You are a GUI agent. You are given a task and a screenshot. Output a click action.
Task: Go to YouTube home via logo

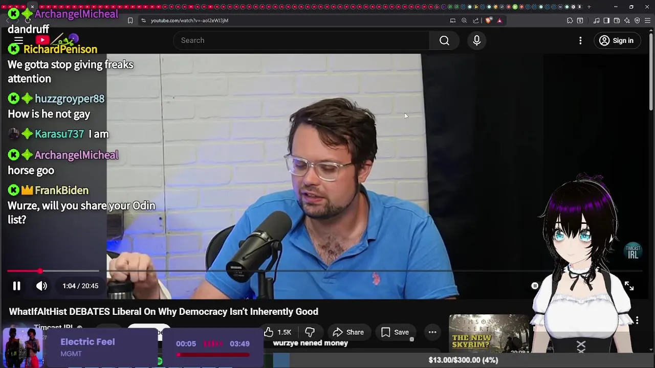point(57,40)
